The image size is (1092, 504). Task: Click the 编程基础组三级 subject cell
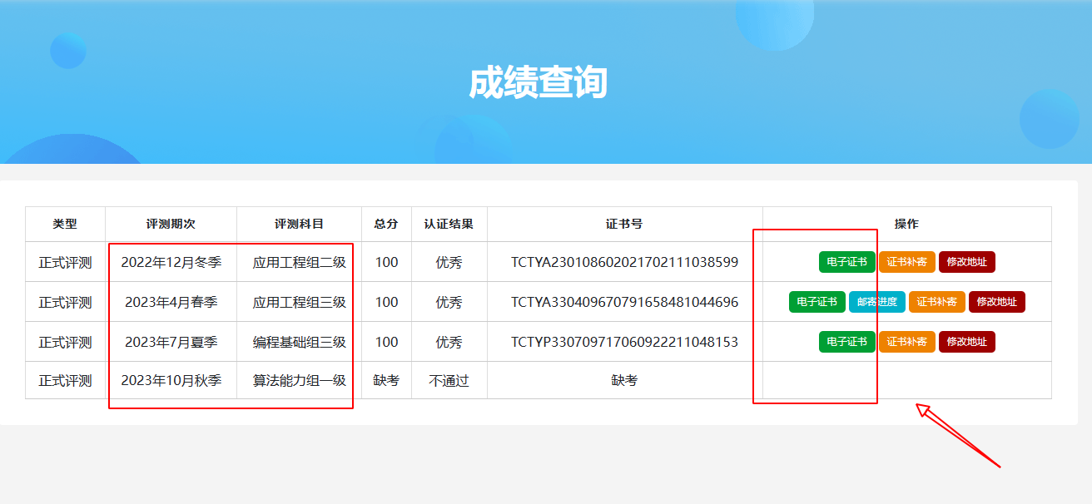click(300, 342)
